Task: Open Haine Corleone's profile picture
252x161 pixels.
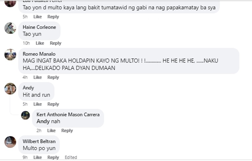Action: pyautogui.click(x=10, y=28)
